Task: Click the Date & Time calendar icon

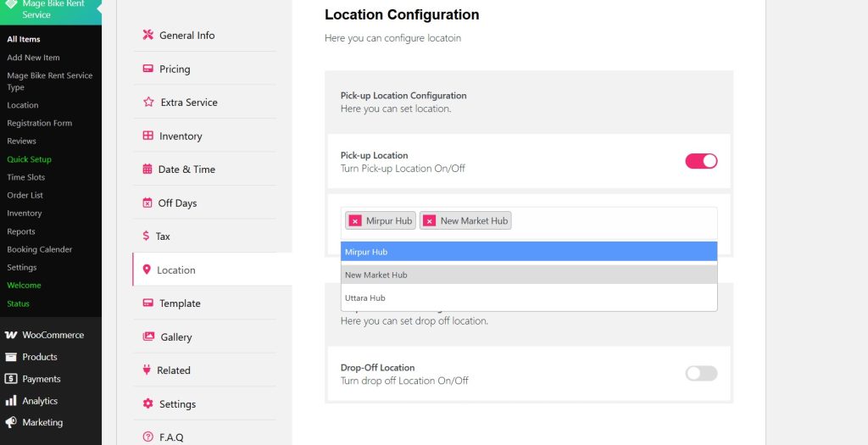Action: [x=147, y=170]
